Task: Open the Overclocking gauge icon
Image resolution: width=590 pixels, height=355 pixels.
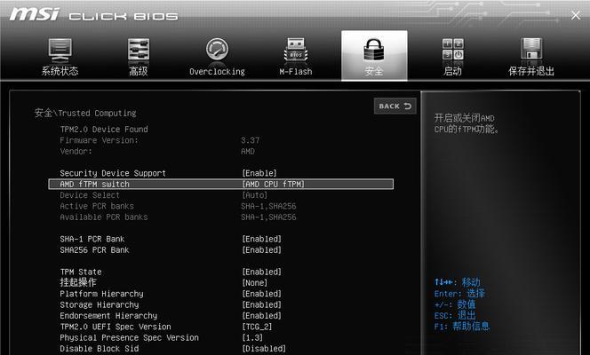Action: point(217,49)
